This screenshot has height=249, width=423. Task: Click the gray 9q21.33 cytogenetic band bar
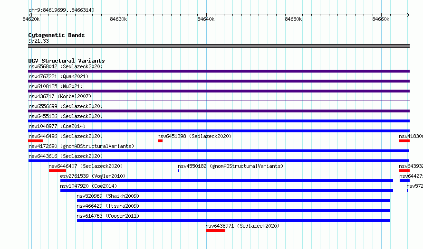tap(219, 46)
